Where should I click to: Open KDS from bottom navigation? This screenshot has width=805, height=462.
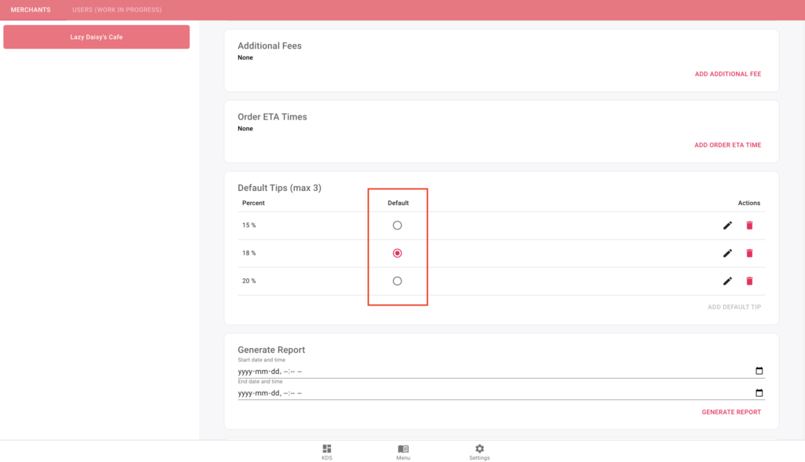click(327, 452)
